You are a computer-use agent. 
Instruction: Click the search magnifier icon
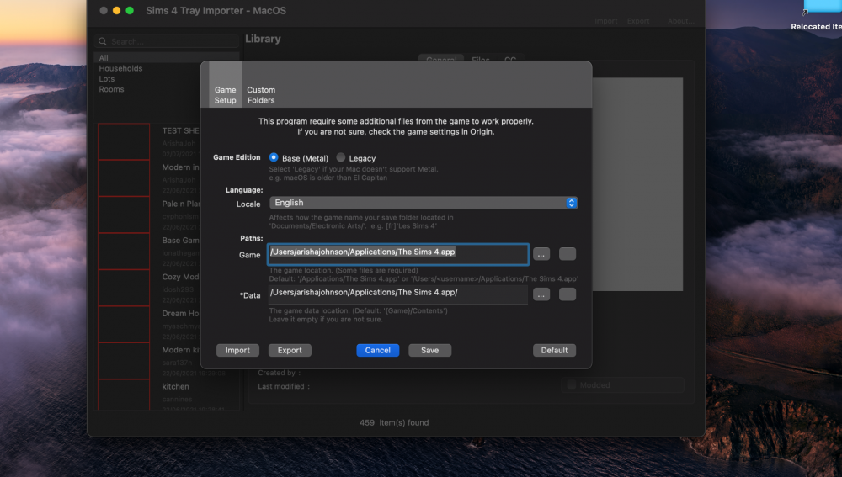click(x=103, y=41)
